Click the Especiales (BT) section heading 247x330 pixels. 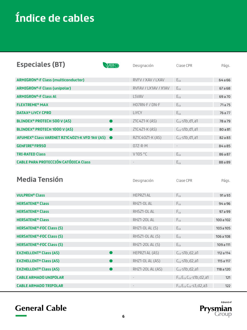[x=41, y=64]
